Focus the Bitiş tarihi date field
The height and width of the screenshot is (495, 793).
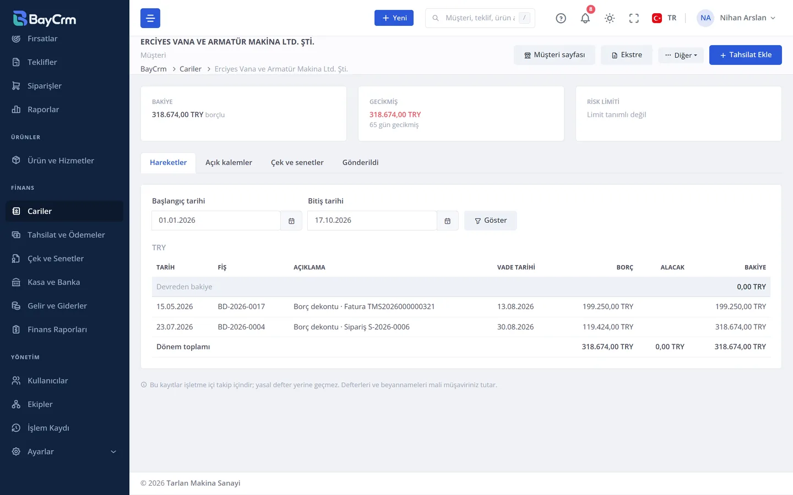[x=372, y=221]
